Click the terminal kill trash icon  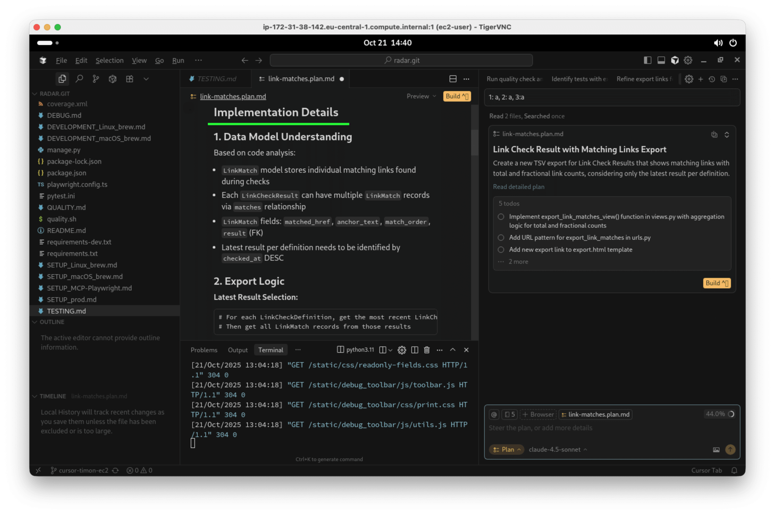(x=427, y=350)
